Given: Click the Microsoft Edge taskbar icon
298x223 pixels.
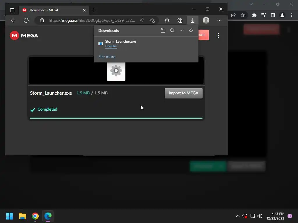Looking at the screenshot, I should point(48,216).
